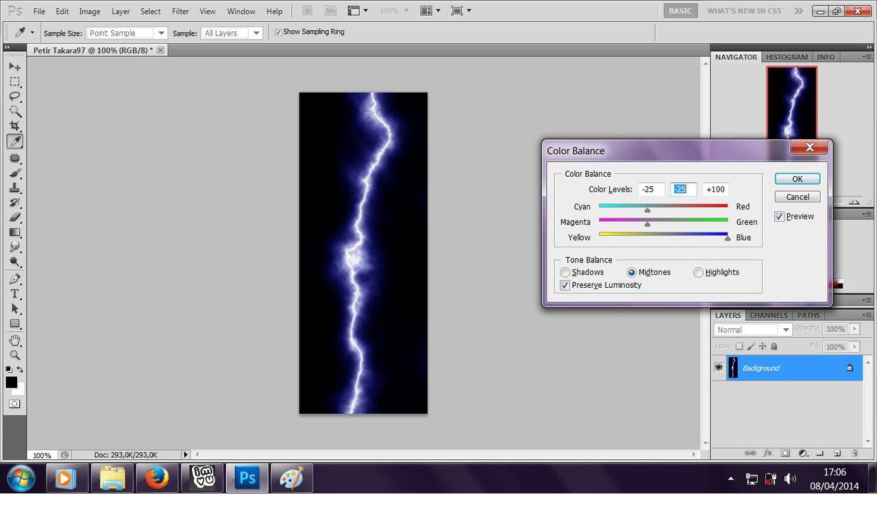This screenshot has height=514, width=877.
Task: Toggle lock all padlock in Layers
Action: point(774,346)
